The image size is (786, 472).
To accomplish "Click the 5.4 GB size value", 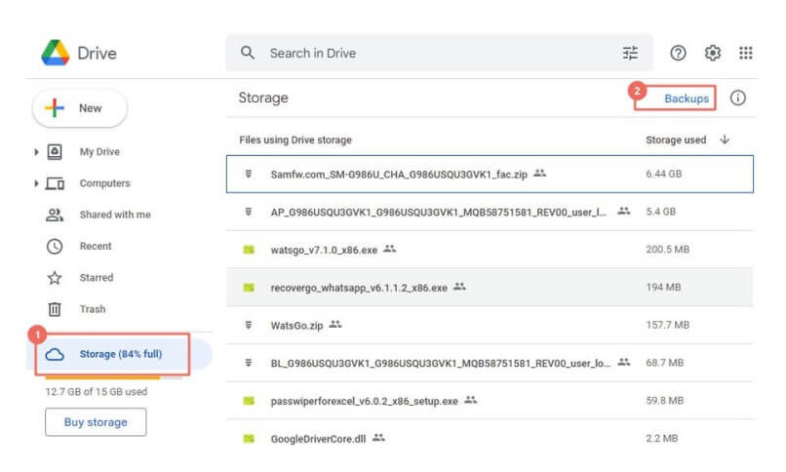I will (660, 212).
